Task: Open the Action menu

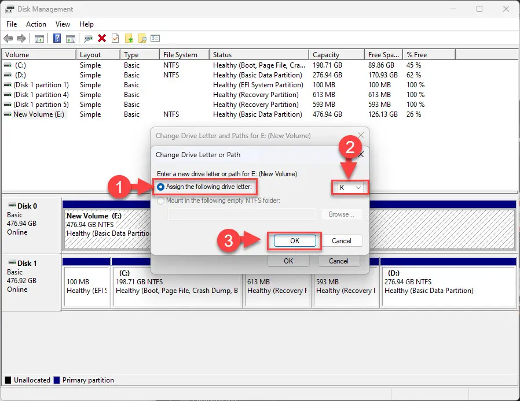Action: pos(36,24)
